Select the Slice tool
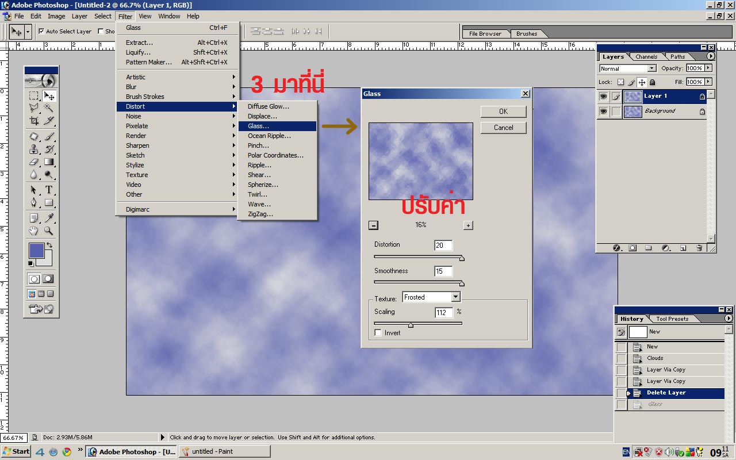This screenshot has height=460, width=736. point(49,121)
